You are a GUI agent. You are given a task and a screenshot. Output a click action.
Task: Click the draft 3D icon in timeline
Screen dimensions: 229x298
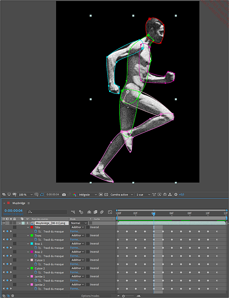coord(81,212)
